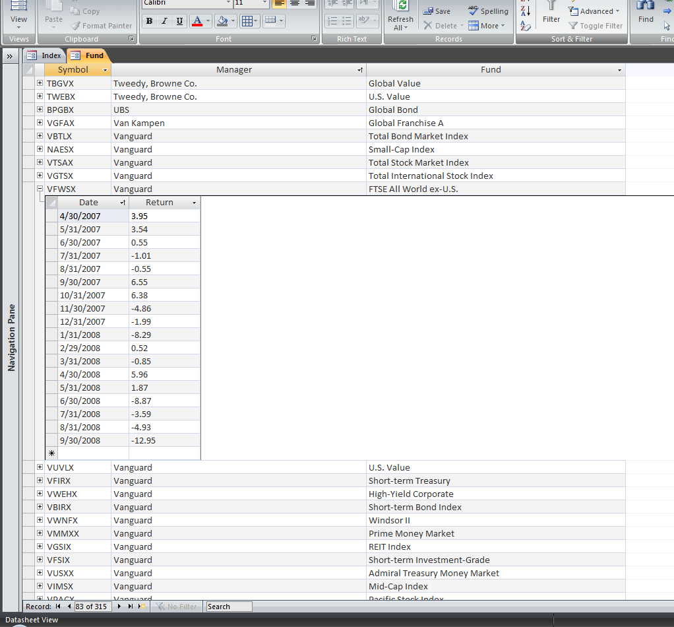The height and width of the screenshot is (627, 674).
Task: Open the View button in Views group
Action: pyautogui.click(x=18, y=15)
